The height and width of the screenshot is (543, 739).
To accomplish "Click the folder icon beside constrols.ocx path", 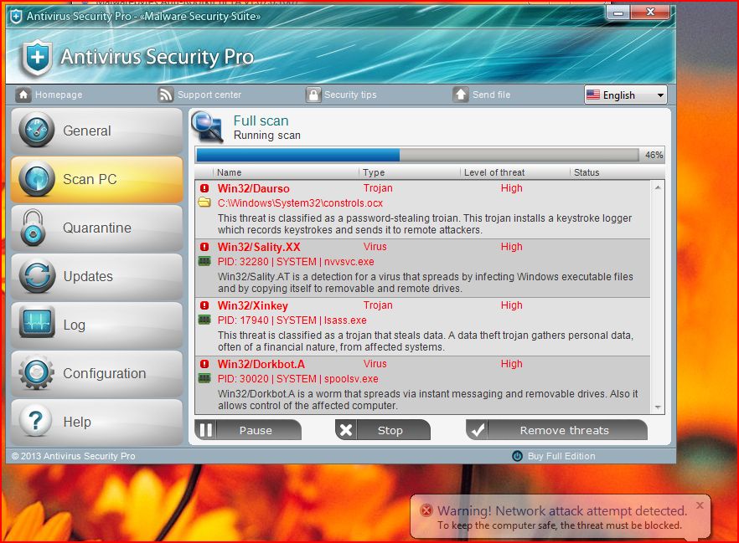I will click(204, 202).
